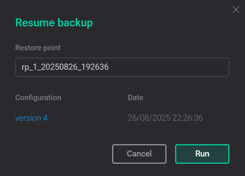Click the blue version 4 text
The height and width of the screenshot is (176, 245).
[31, 118]
